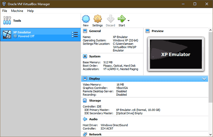The width and height of the screenshot is (213, 137).
Task: Close the VirtualBox Manager window
Action: pos(207,4)
